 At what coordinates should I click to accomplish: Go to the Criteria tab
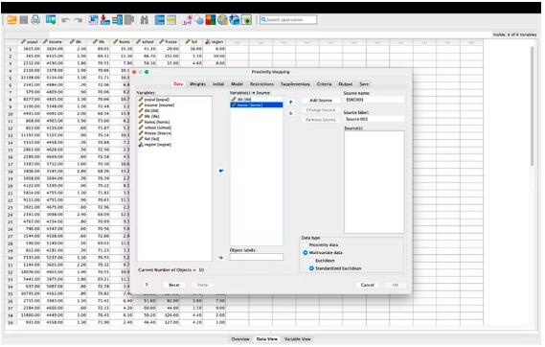click(324, 84)
